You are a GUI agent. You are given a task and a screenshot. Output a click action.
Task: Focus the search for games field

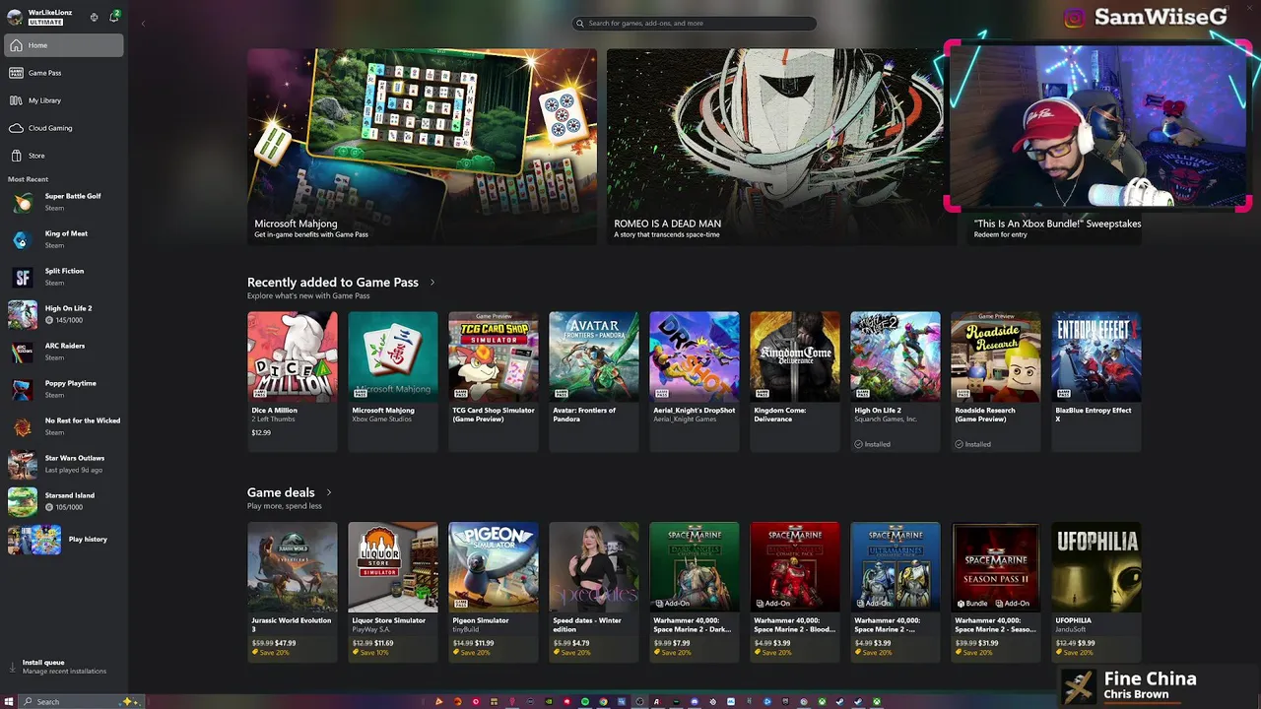(696, 23)
